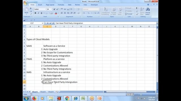Increase decimal places

95,13
